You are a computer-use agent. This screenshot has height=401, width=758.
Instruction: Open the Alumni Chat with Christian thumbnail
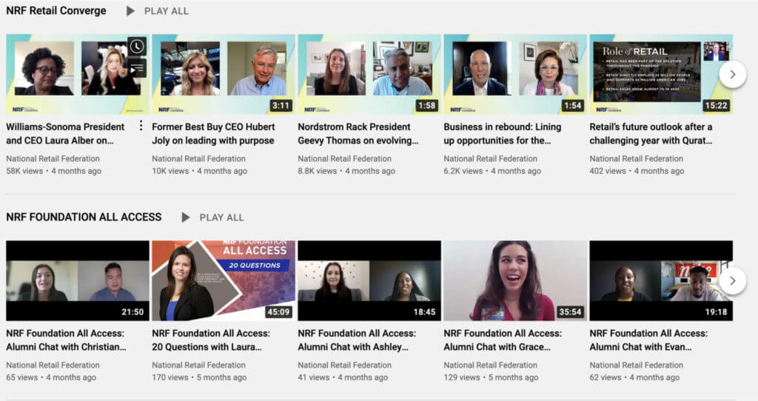click(77, 280)
